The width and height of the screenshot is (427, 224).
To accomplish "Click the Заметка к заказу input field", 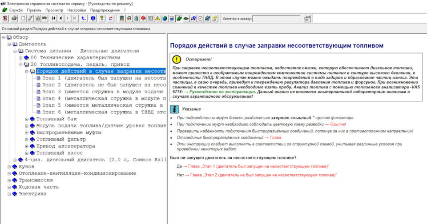I will [275, 18].
